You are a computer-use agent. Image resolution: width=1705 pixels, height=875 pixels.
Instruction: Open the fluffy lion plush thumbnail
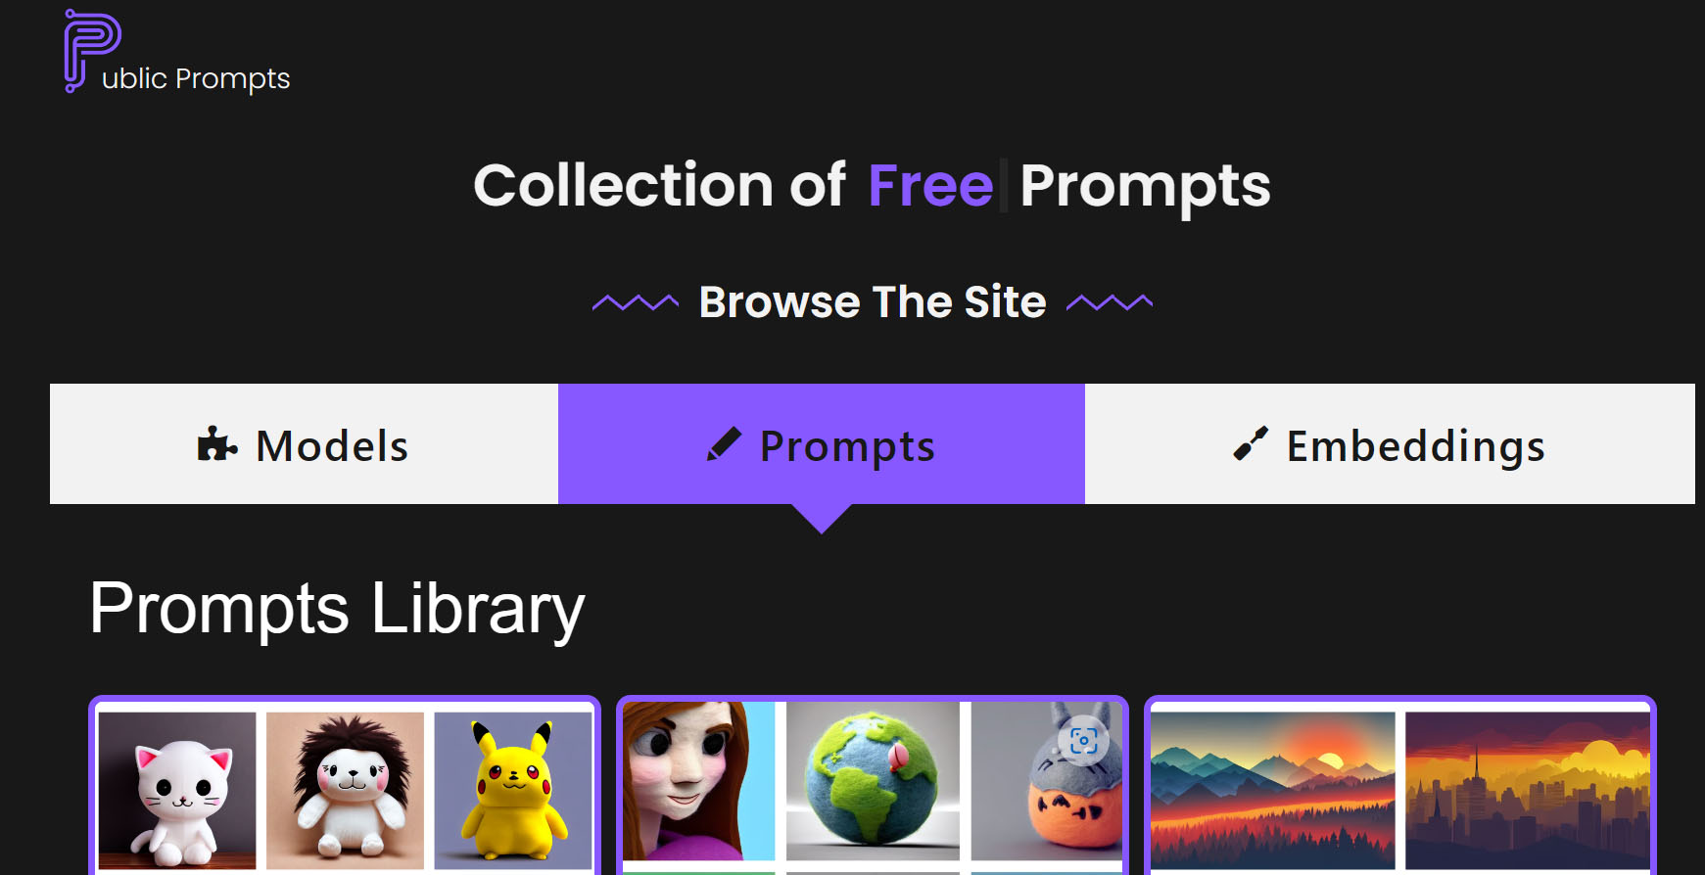point(345,790)
